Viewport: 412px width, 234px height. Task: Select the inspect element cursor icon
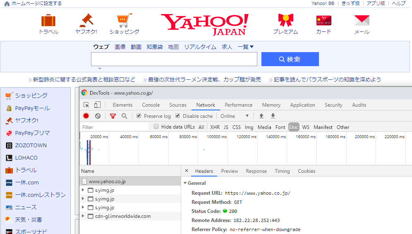point(86,105)
